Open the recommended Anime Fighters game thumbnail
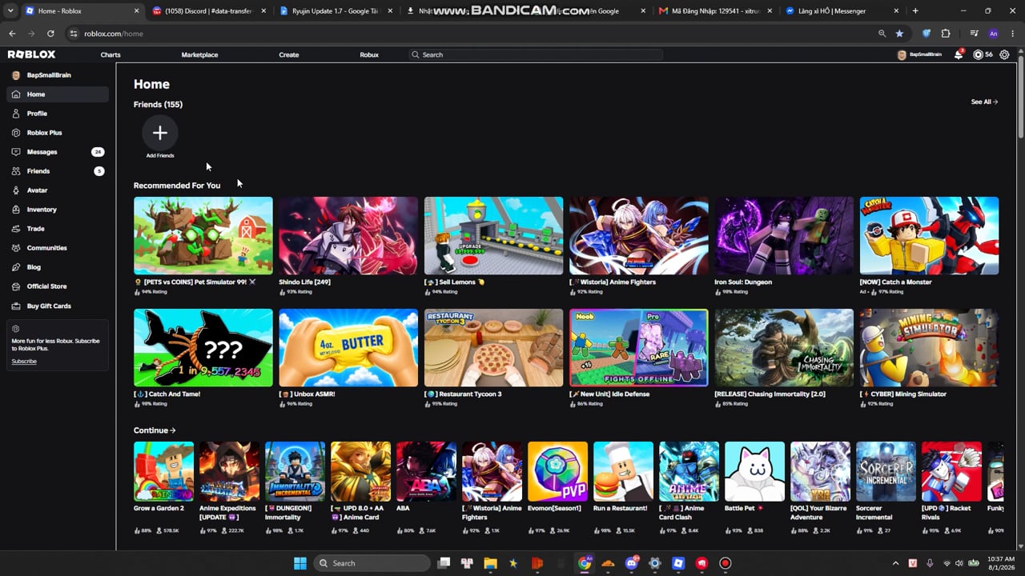This screenshot has width=1025, height=576. tap(639, 235)
